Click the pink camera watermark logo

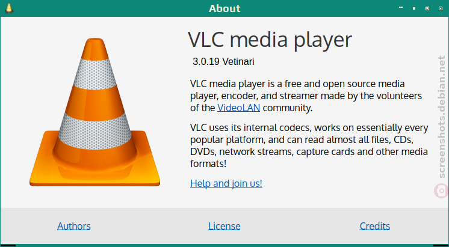441,191
